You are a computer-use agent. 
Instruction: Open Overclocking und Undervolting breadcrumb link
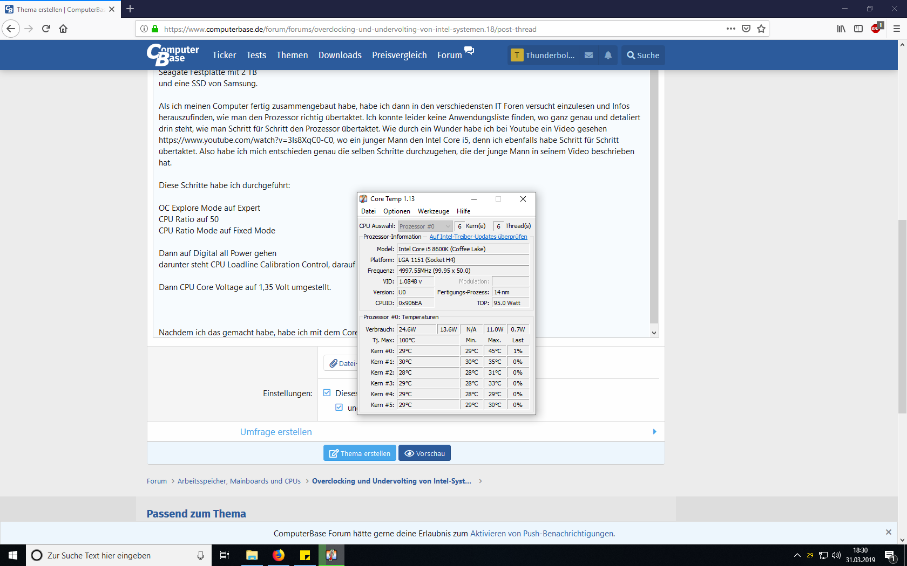coord(391,481)
